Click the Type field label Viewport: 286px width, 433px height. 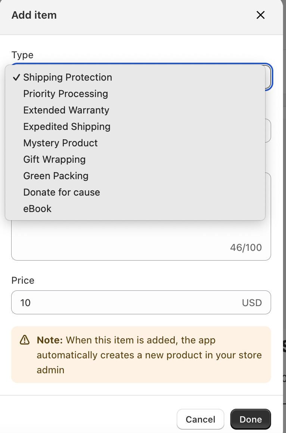[x=22, y=55]
